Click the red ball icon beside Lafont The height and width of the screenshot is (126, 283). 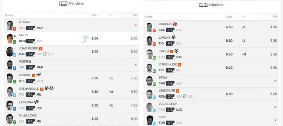[x=173, y=37]
